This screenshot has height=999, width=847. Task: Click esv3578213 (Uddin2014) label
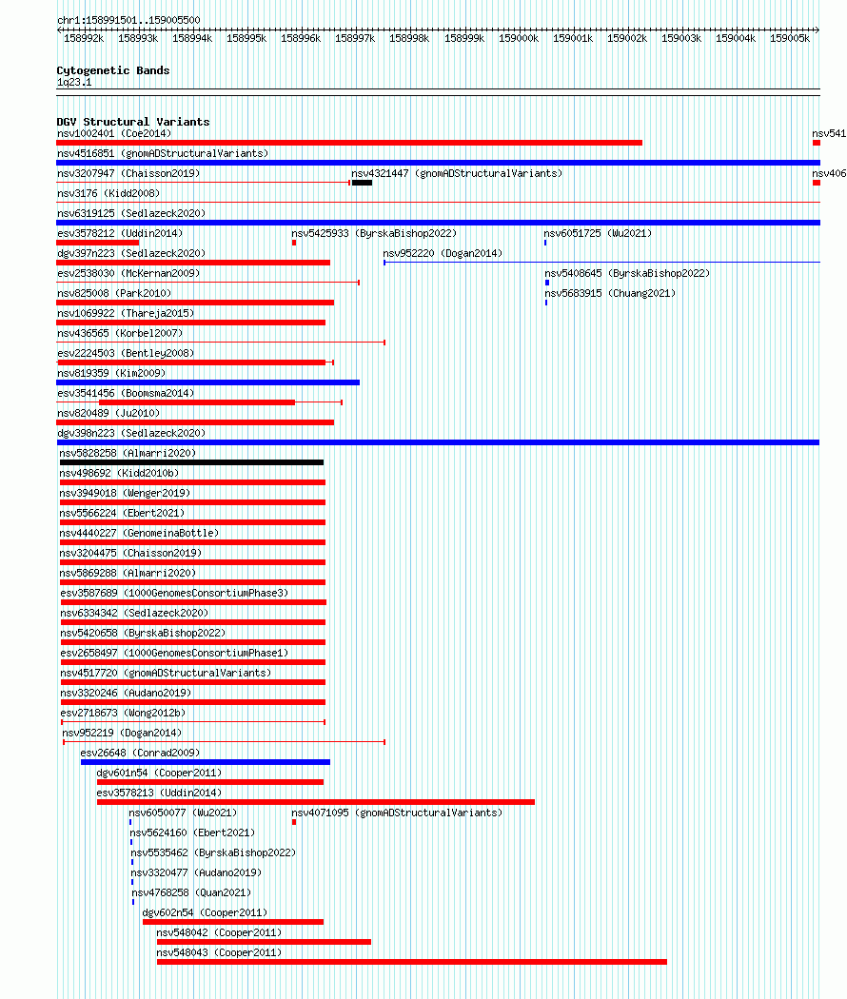[159, 793]
